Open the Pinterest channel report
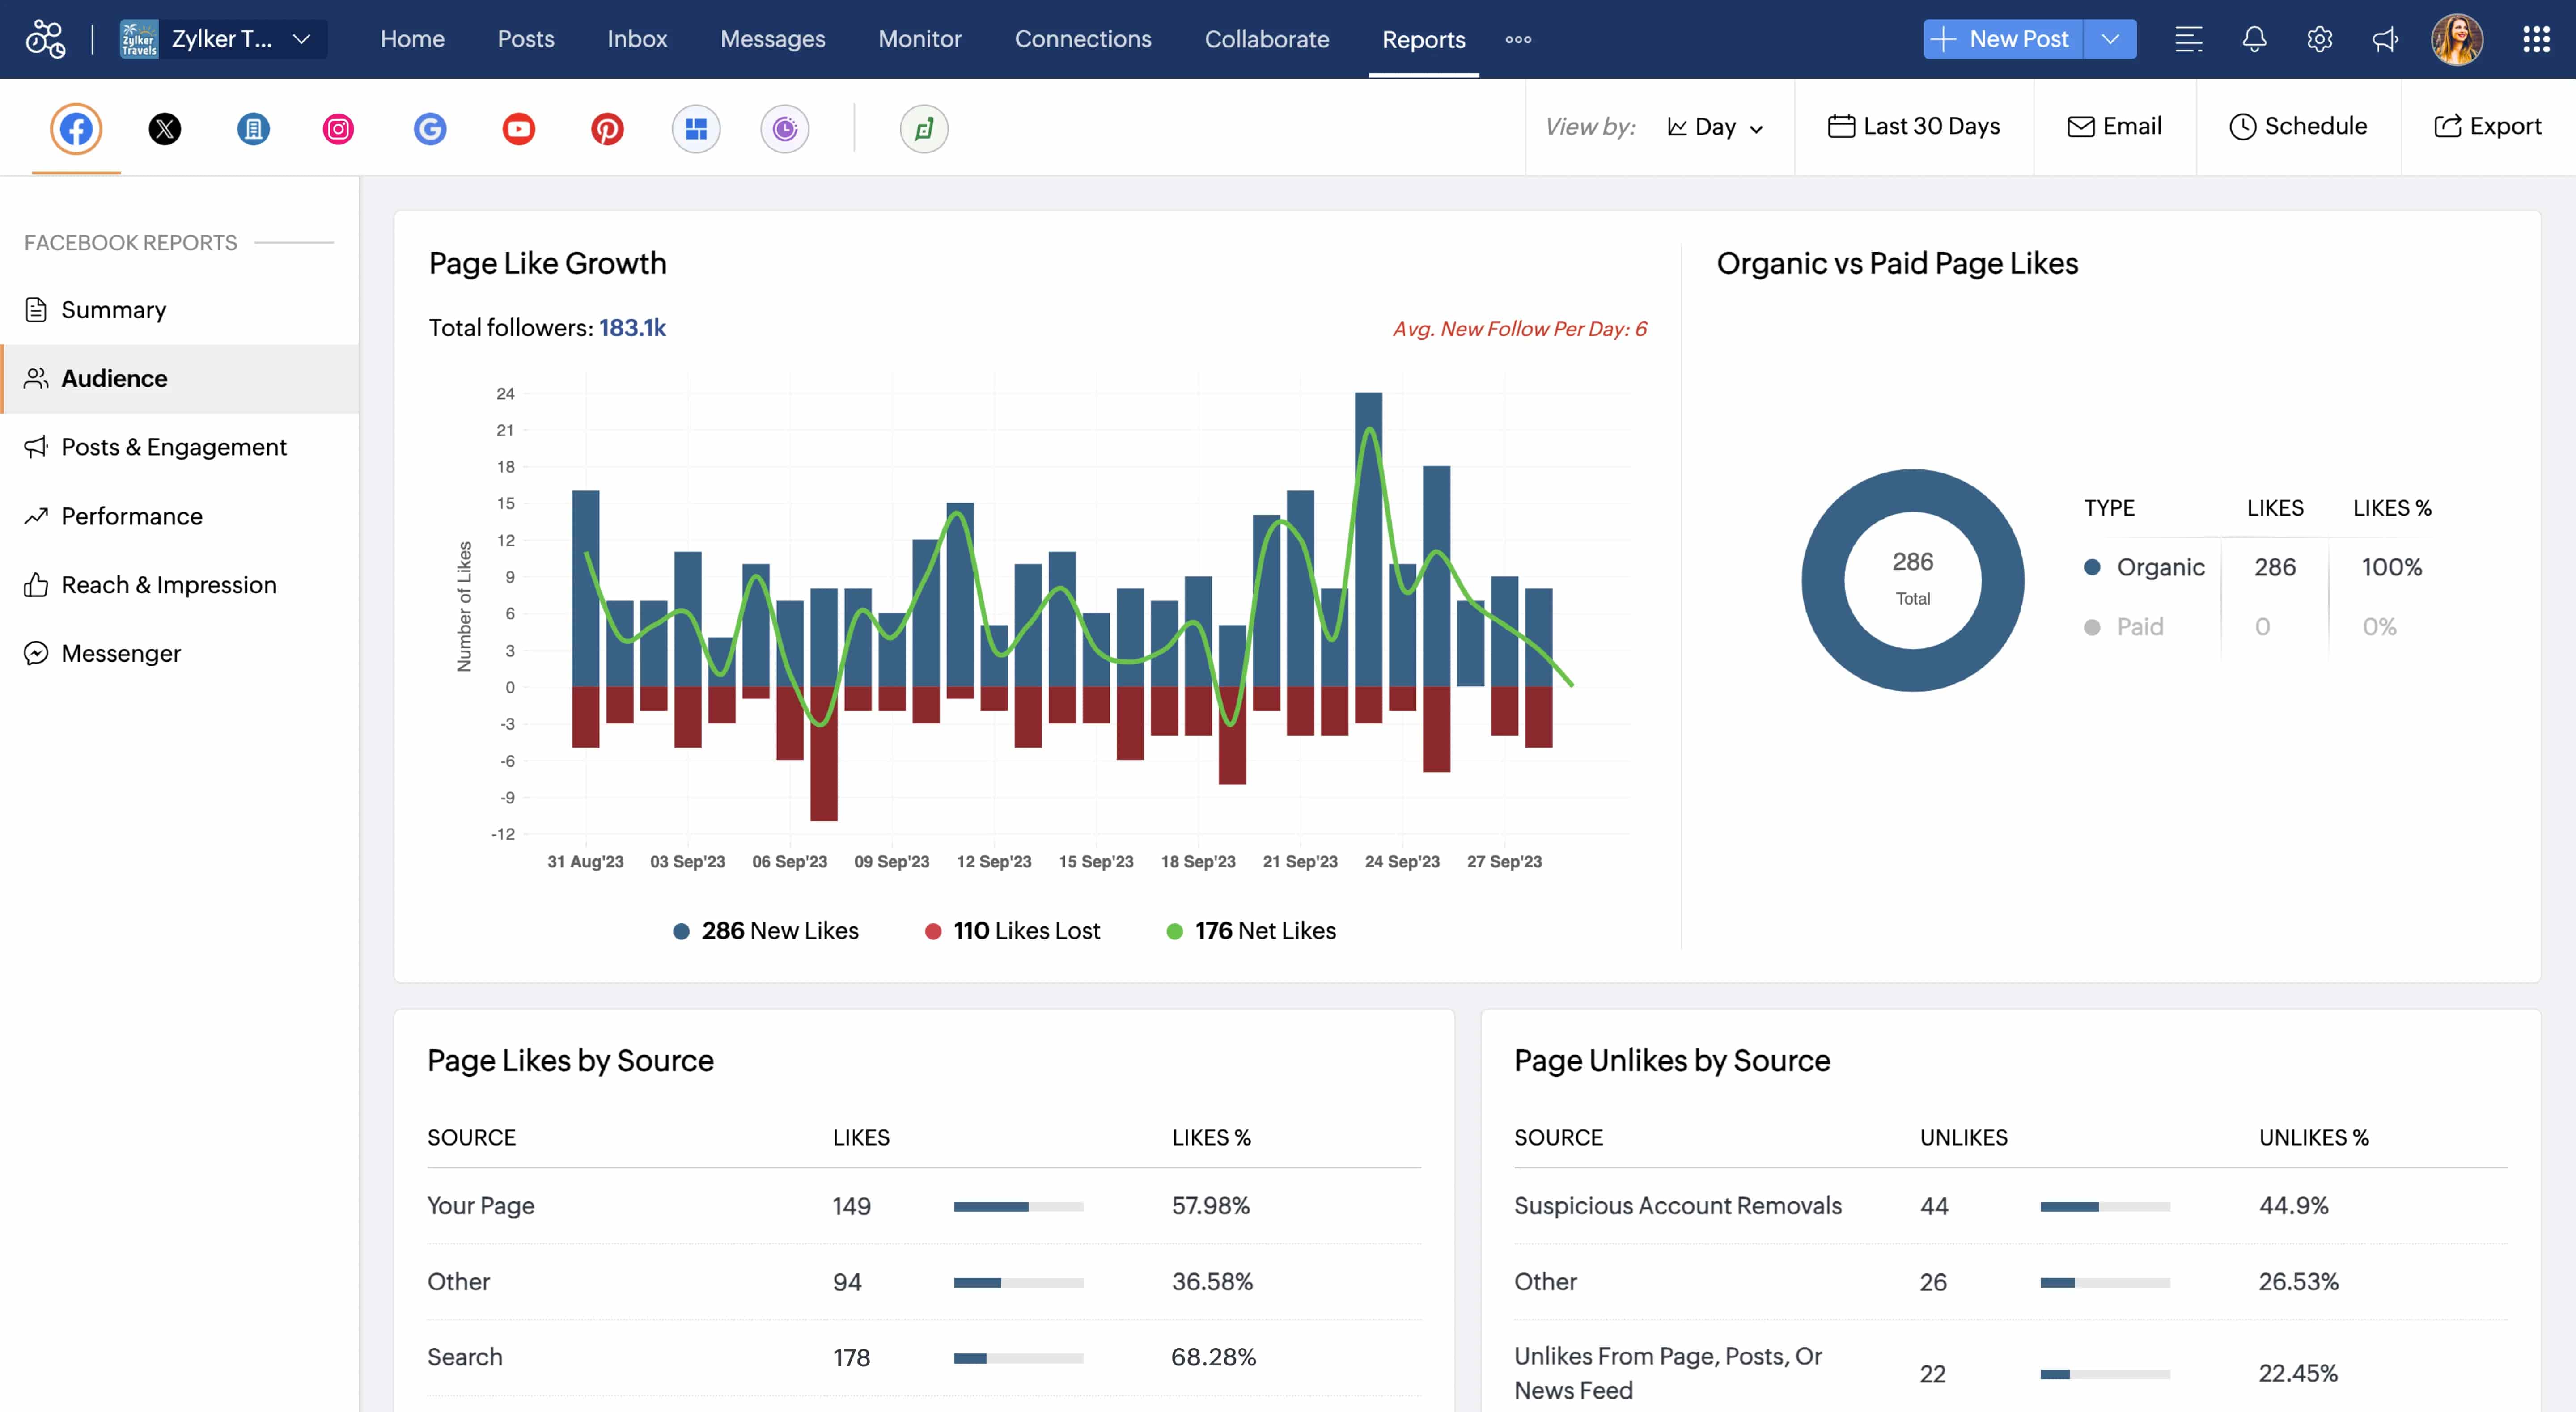Viewport: 2576px width, 1412px height. click(x=606, y=128)
